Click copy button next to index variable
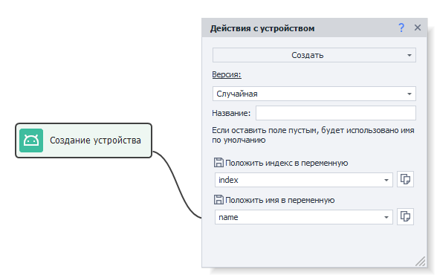Viewport: 437px width, 278px height. (x=405, y=179)
